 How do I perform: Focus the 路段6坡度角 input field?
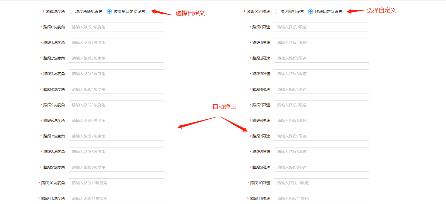(116, 121)
